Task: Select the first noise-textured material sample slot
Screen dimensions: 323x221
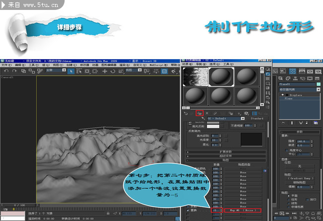Action: pyautogui.click(x=194, y=76)
